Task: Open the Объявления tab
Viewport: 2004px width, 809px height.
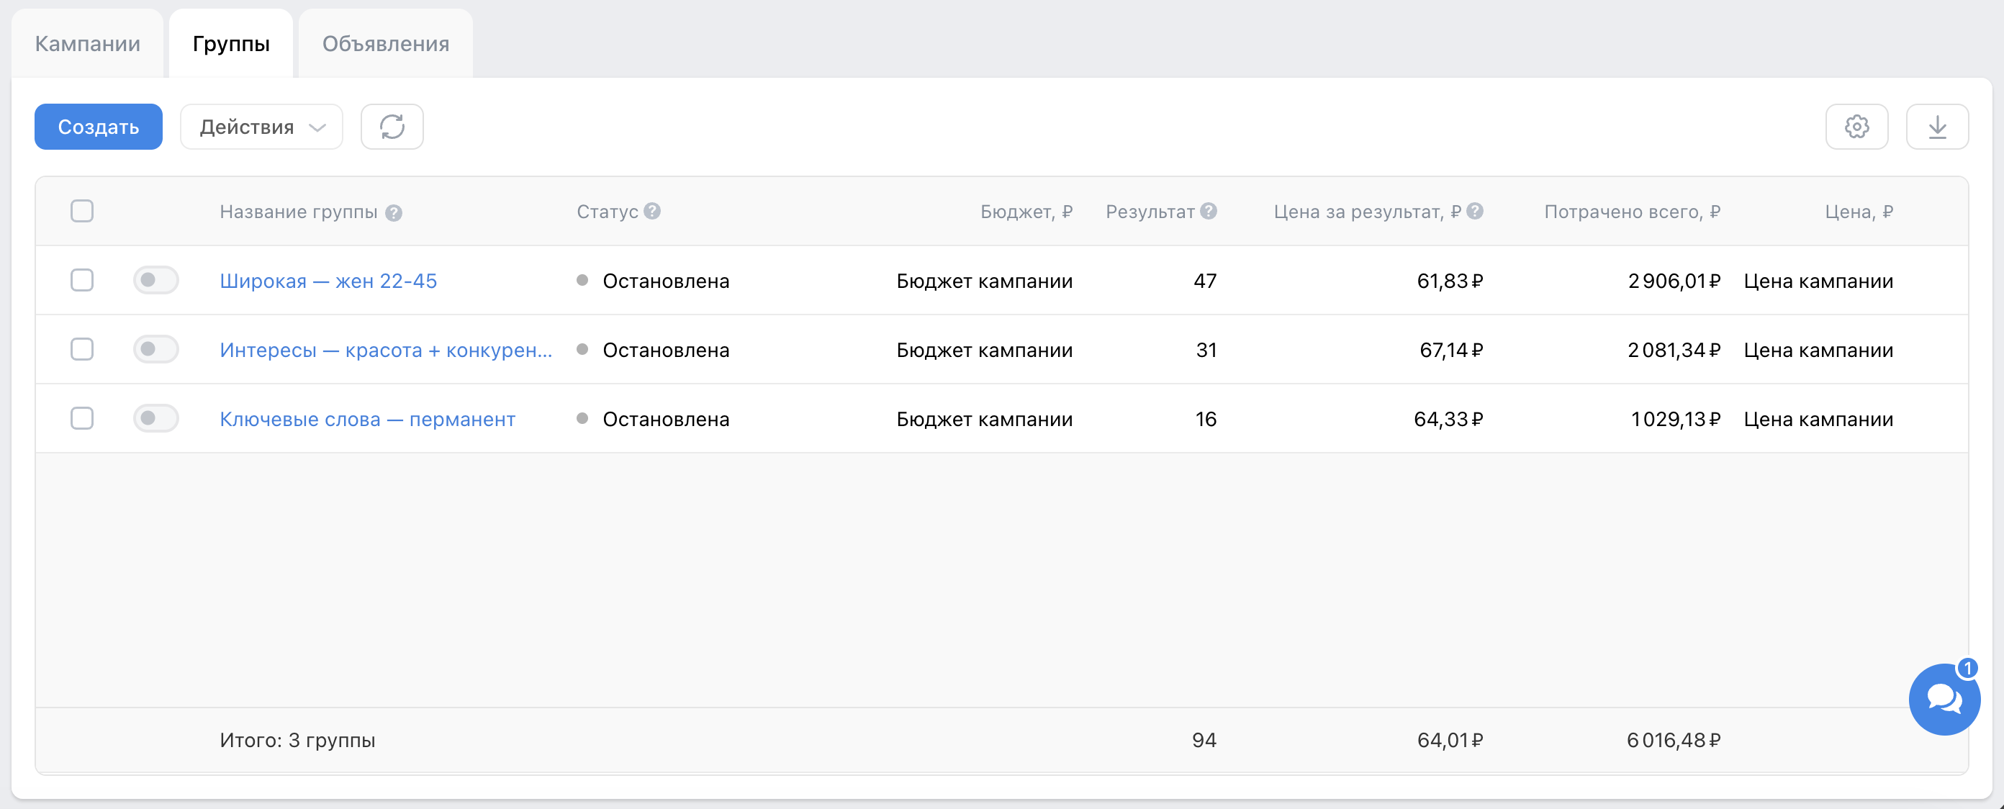Action: pyautogui.click(x=386, y=44)
